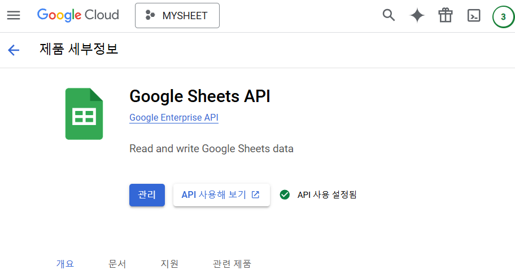
Task: Click the Google Cloud logo
Action: 78,15
